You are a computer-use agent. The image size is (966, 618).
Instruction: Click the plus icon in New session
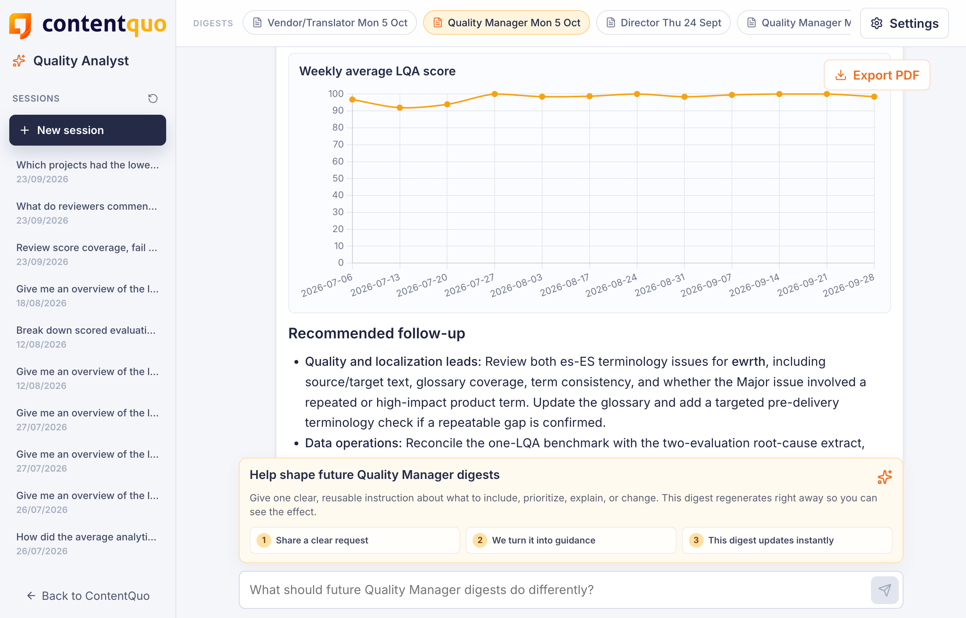25,130
